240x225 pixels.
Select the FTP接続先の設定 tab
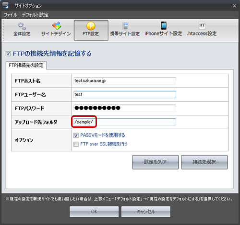[x=26, y=66]
